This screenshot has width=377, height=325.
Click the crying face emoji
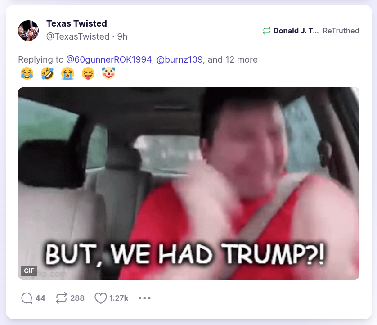67,73
